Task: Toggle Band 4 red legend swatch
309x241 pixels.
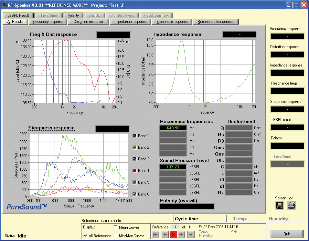Action: (135, 171)
